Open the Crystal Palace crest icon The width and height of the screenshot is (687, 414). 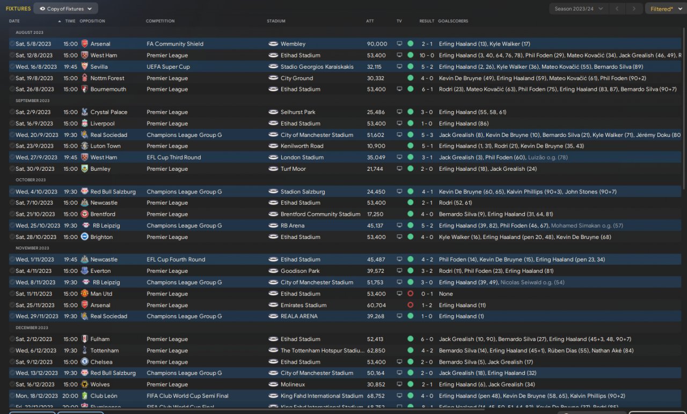(84, 112)
